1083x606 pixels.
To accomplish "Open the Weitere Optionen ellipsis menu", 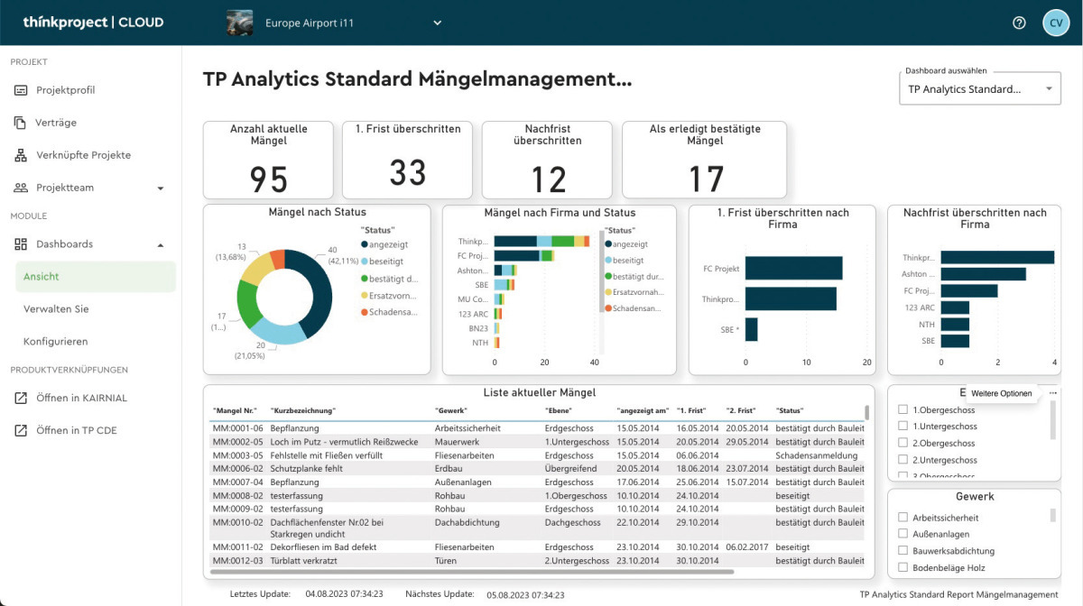I will tap(1052, 393).
